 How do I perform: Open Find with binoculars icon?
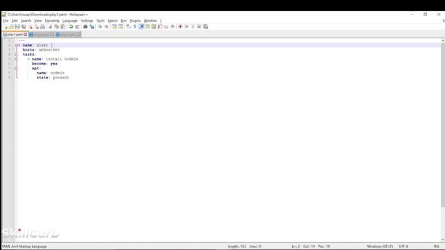pos(85,26)
